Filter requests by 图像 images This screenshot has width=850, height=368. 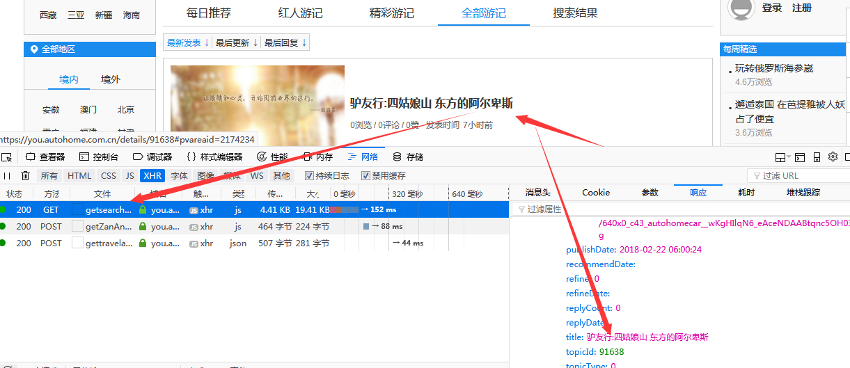point(205,176)
